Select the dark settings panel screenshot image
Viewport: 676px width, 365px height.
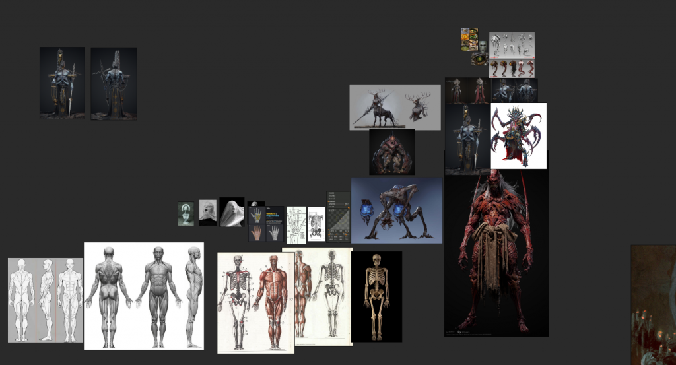coord(339,216)
